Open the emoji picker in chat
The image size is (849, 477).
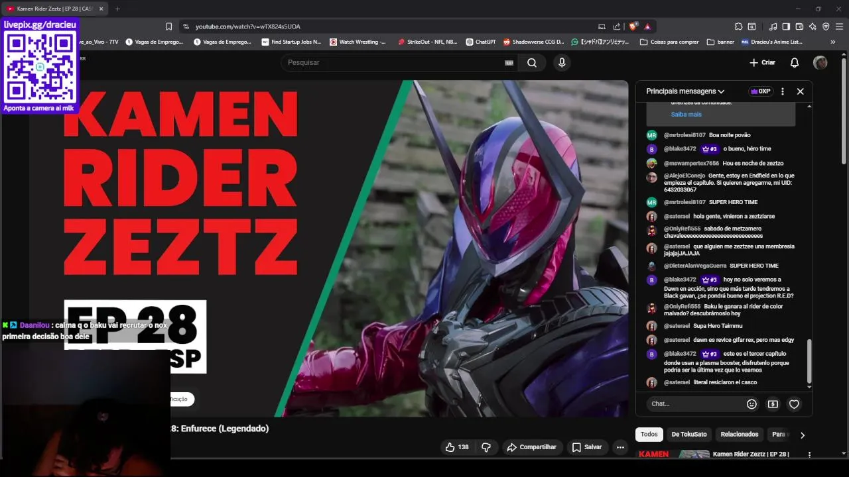coord(751,404)
